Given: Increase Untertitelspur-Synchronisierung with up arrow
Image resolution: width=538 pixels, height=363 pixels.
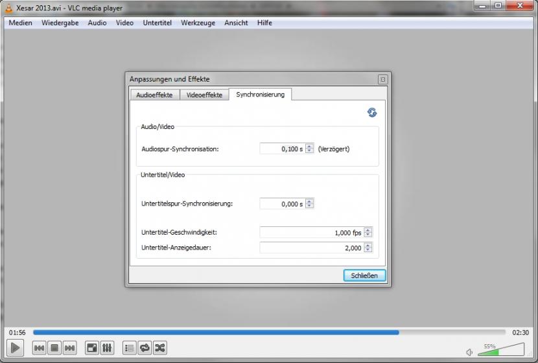Looking at the screenshot, I should click(309, 201).
